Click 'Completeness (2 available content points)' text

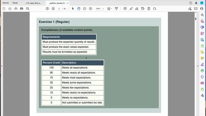(67, 30)
